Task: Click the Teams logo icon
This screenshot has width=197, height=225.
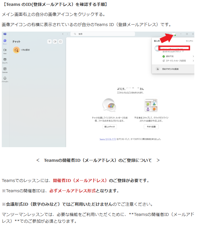Action: coord(5,34)
